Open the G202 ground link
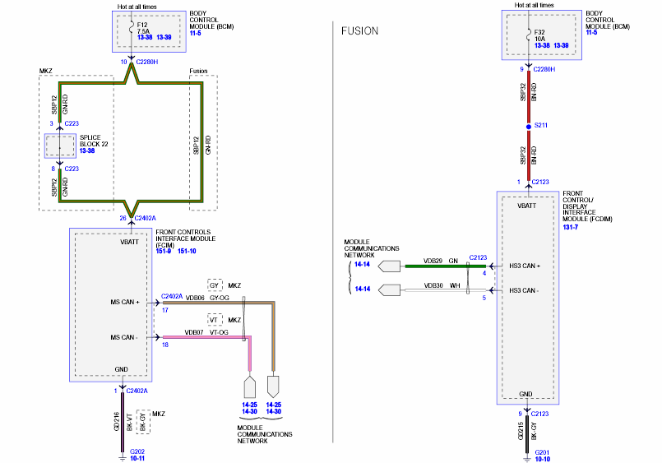 [x=137, y=451]
